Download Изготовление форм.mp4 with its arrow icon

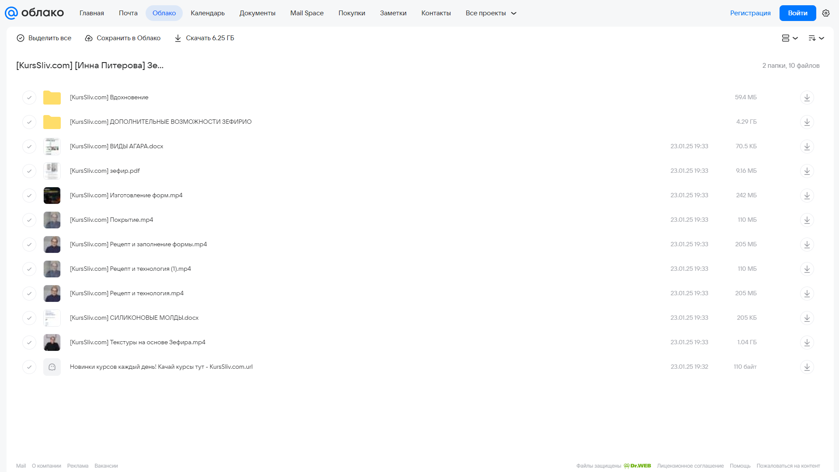coord(807,196)
